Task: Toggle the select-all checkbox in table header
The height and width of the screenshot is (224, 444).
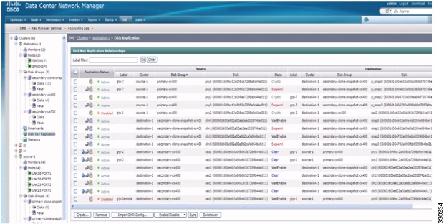Action: coord(75,72)
